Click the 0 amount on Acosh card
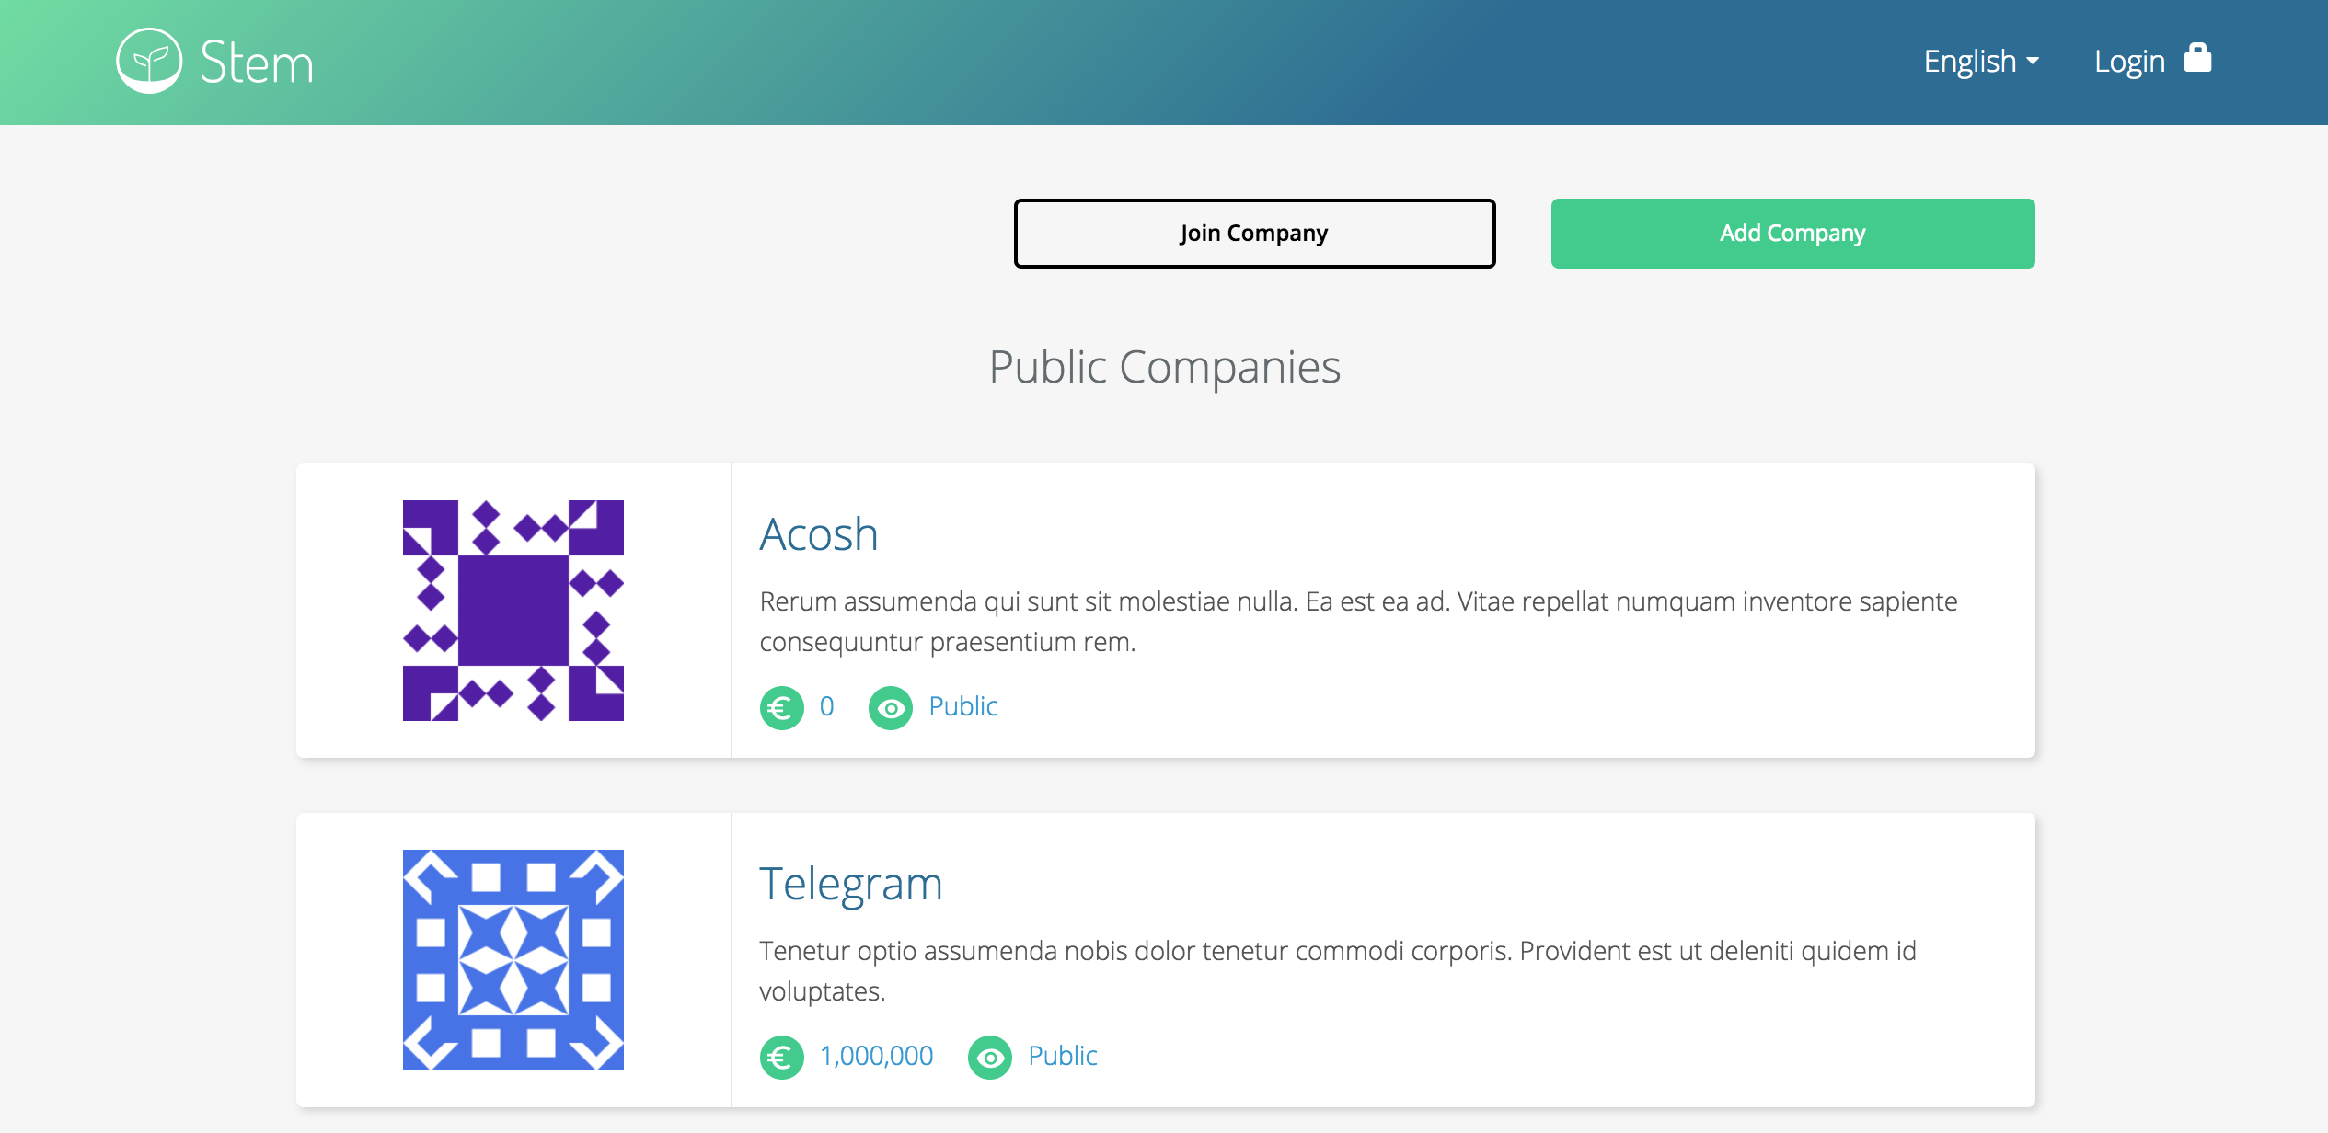 coord(826,706)
